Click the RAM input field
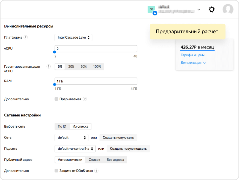239x180 pixels. pos(96,81)
